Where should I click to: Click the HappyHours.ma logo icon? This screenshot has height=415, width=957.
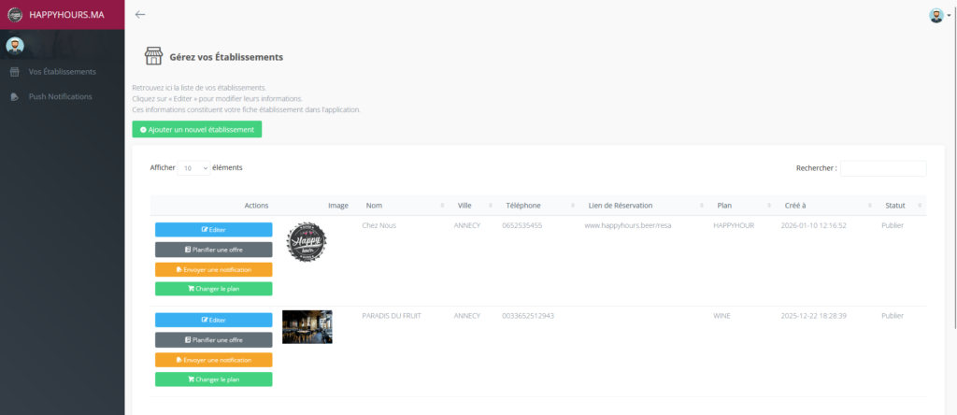point(14,14)
